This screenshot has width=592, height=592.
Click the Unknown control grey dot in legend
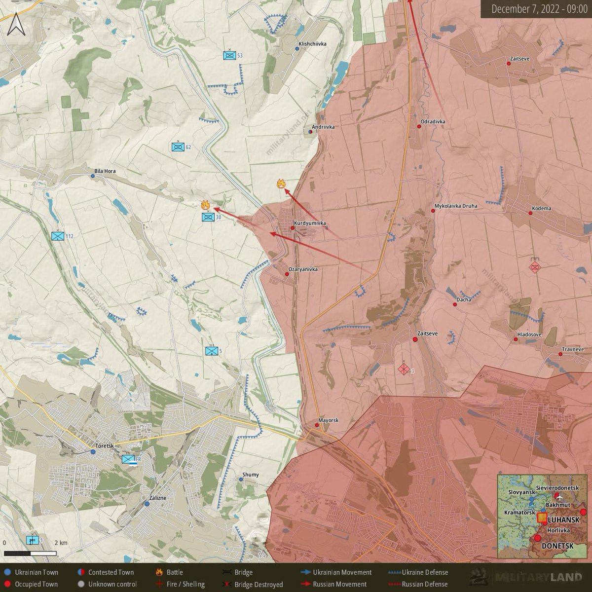click(x=80, y=584)
